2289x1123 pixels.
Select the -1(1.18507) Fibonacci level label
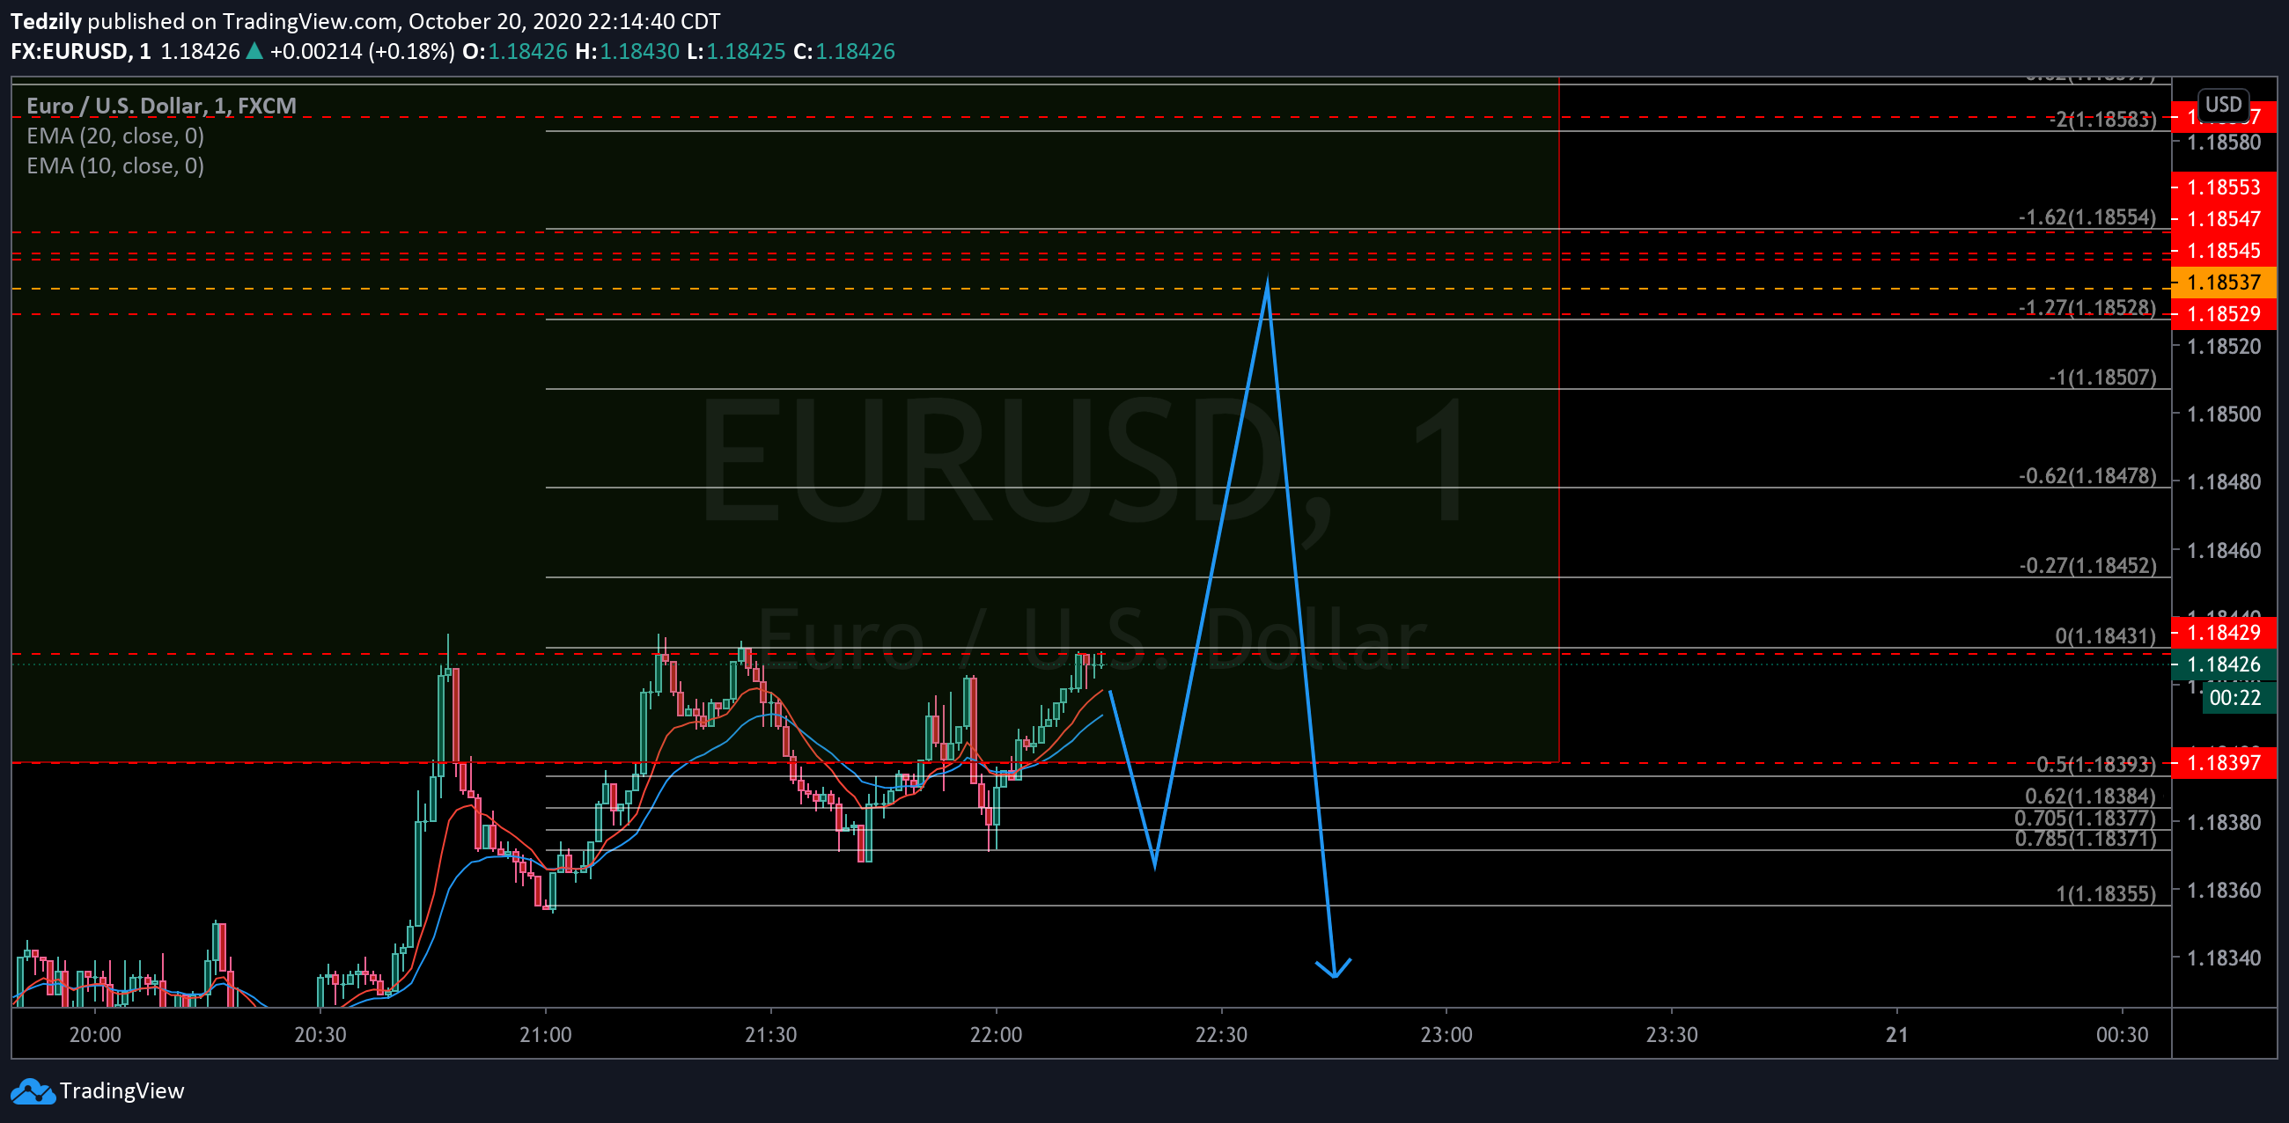click(2101, 378)
